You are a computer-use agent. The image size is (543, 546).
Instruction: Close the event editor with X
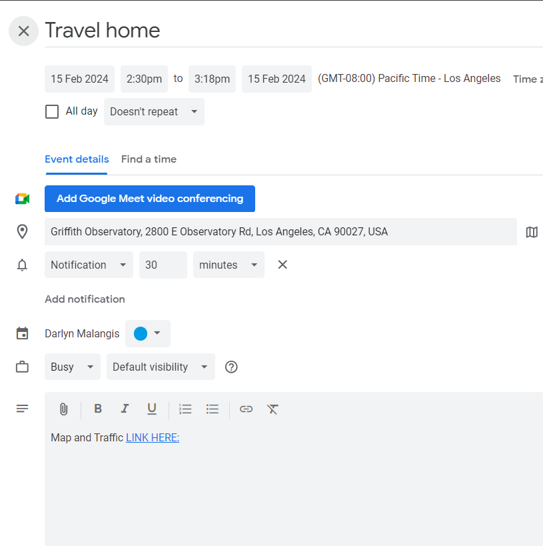pos(24,31)
